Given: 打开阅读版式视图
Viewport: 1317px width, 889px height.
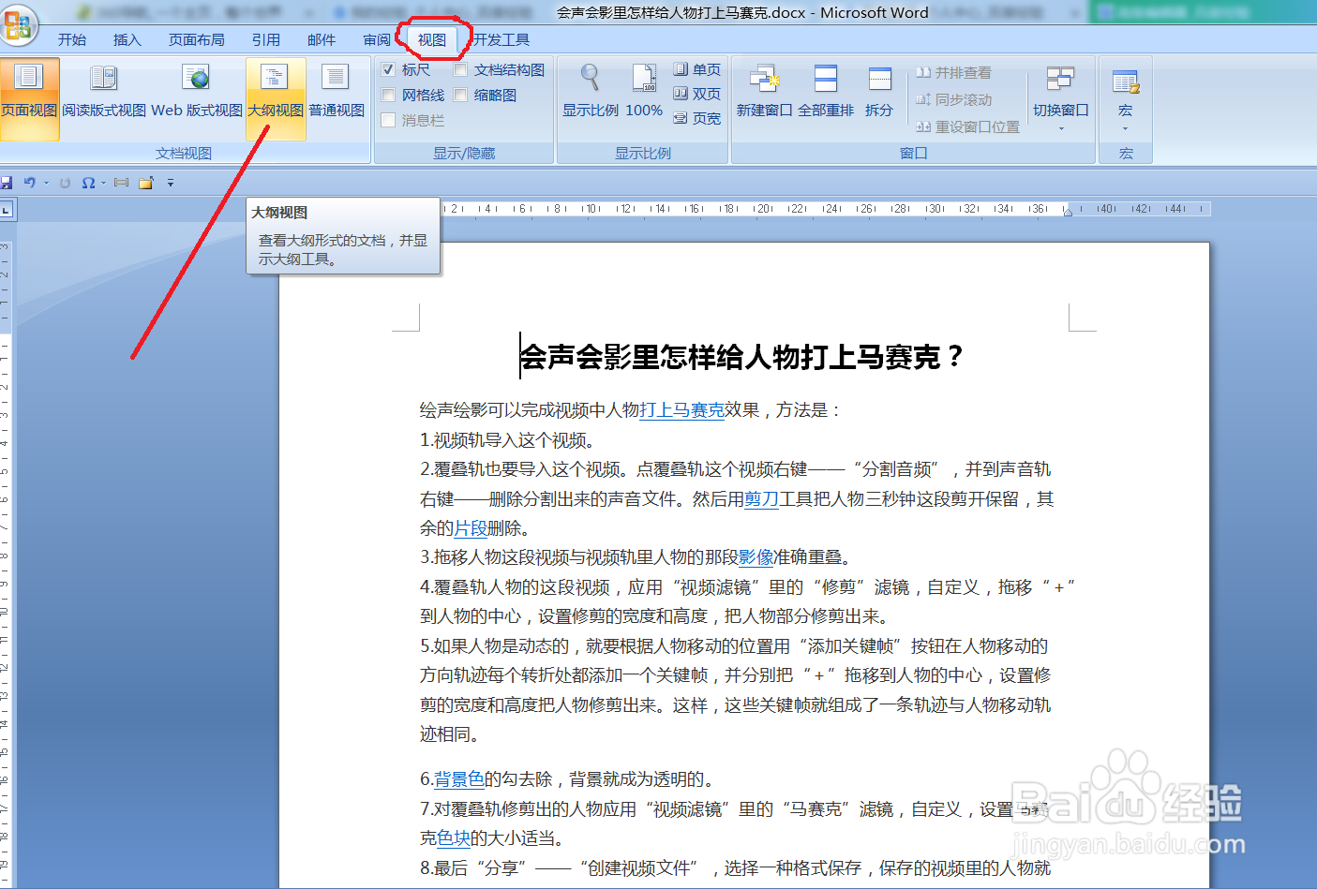Looking at the screenshot, I should coord(102,94).
